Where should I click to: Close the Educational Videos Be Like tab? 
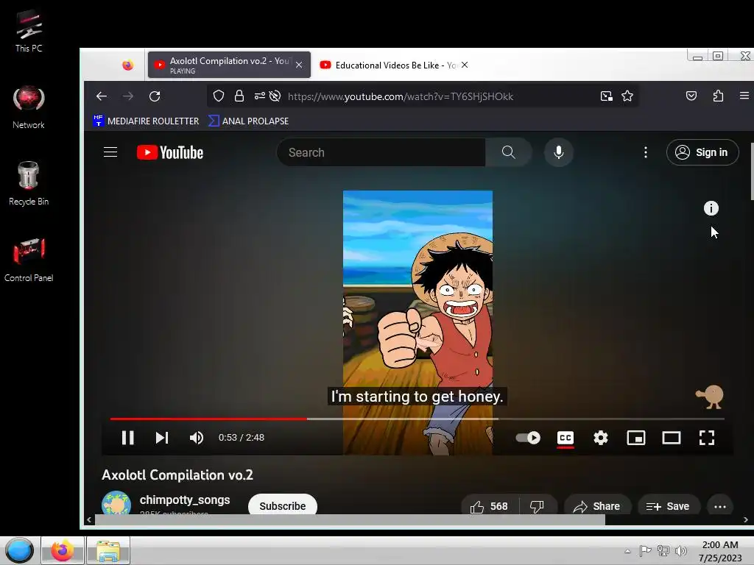click(465, 65)
